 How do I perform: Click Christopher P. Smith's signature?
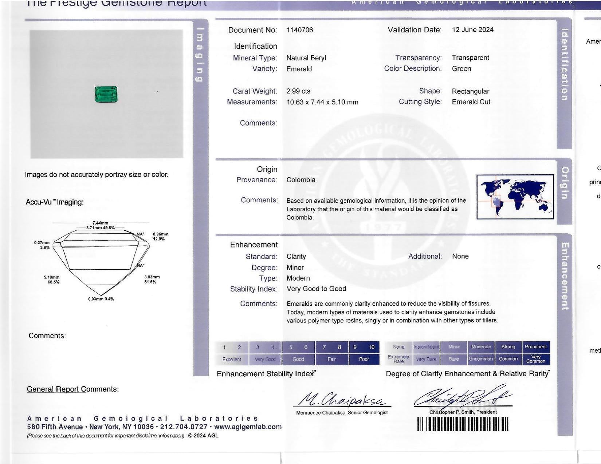click(463, 397)
